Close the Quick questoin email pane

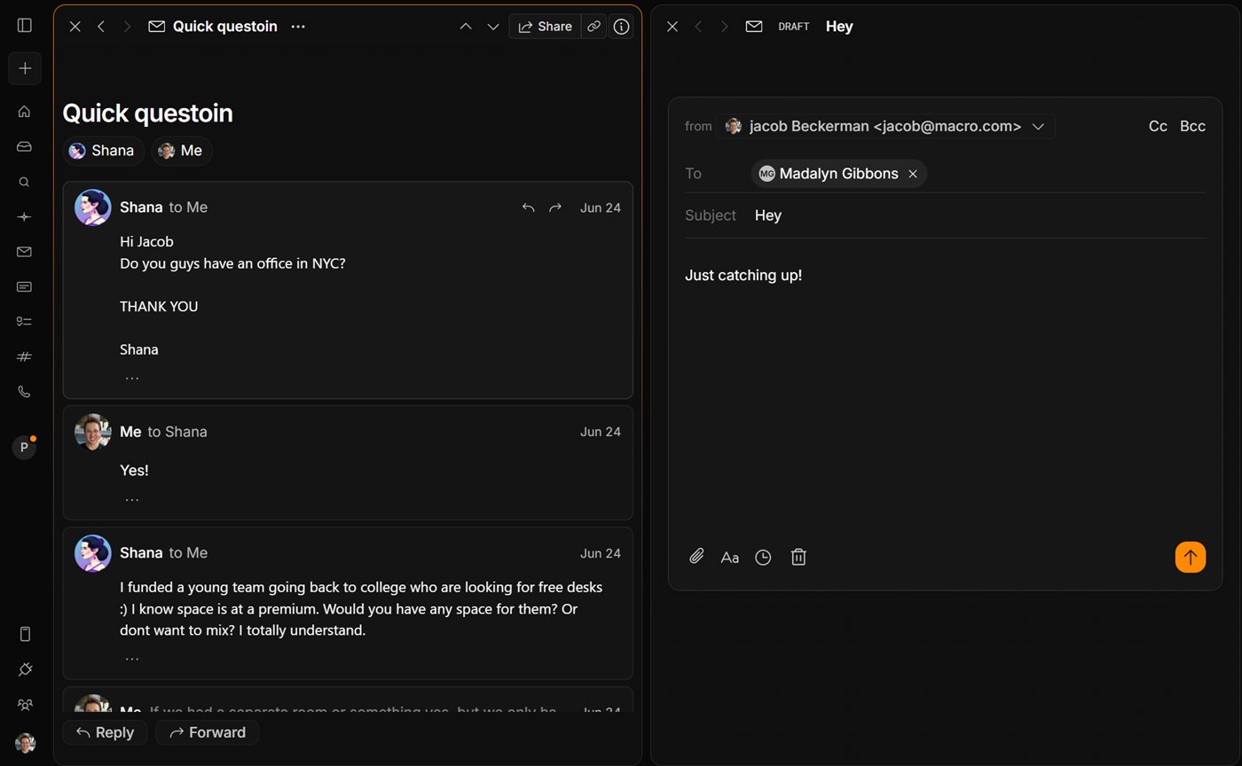coord(75,27)
